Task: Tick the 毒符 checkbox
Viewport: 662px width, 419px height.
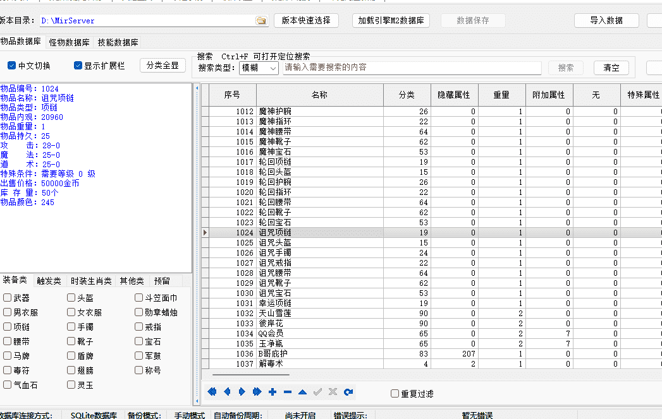Action: [x=7, y=370]
